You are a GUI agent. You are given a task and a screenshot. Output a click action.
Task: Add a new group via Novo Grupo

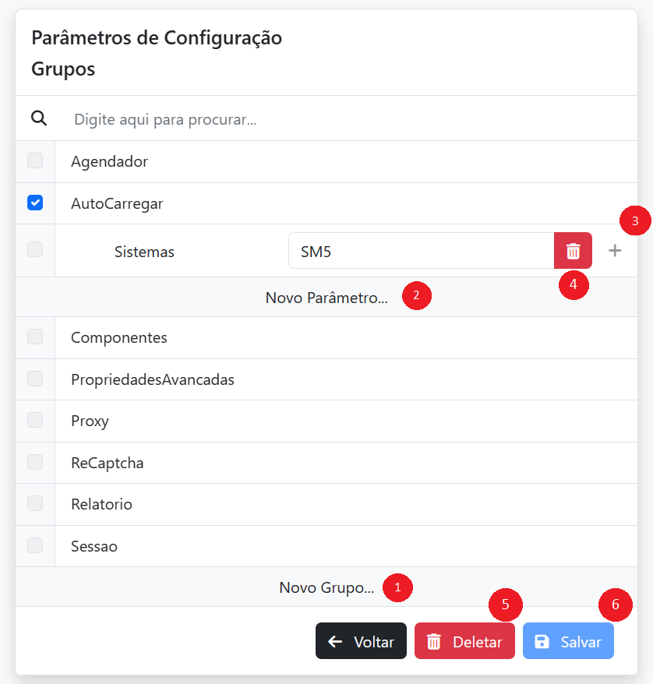pos(326,588)
